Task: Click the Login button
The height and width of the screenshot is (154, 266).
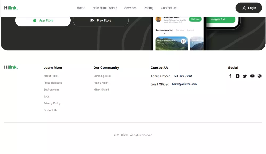Action: click(x=249, y=8)
